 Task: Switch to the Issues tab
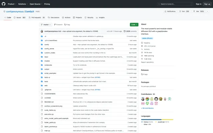tap(19, 17)
